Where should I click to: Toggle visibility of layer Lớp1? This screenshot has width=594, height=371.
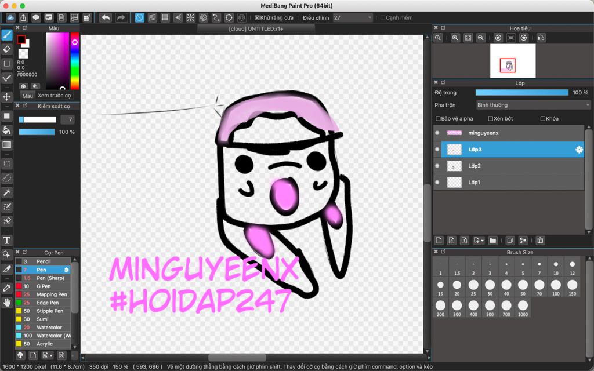437,183
